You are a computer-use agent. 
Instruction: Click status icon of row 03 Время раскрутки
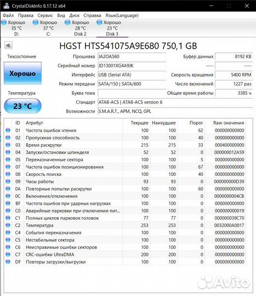point(8,145)
